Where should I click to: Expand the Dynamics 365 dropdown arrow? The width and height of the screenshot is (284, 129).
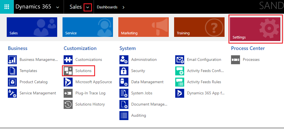tap(58, 7)
